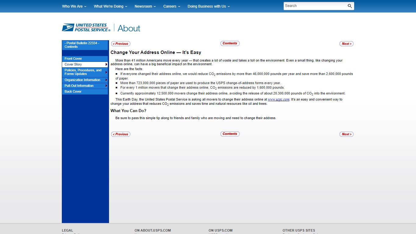Select Back Cover in the sidebar
Screen dimensions: 416x234
[85, 91]
